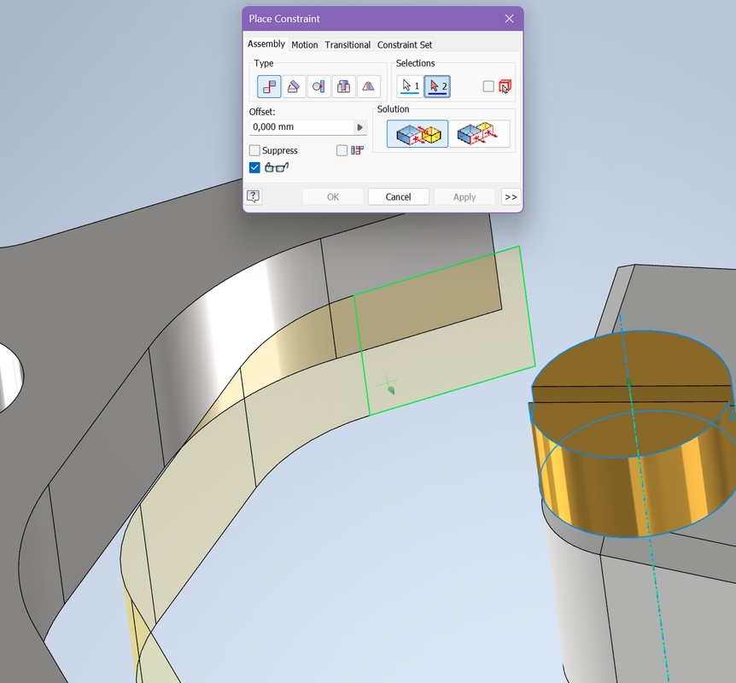Switch to the Transitional tab

pyautogui.click(x=348, y=44)
